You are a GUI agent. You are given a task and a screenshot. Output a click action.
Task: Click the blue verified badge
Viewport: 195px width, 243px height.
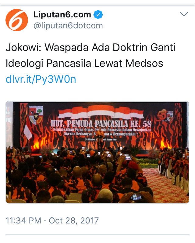point(98,15)
